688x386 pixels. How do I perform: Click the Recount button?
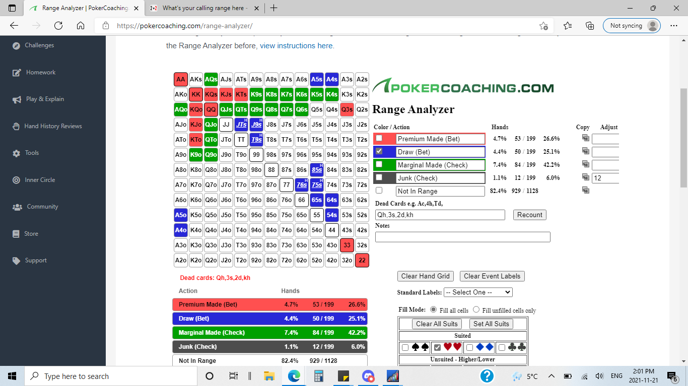pos(530,215)
